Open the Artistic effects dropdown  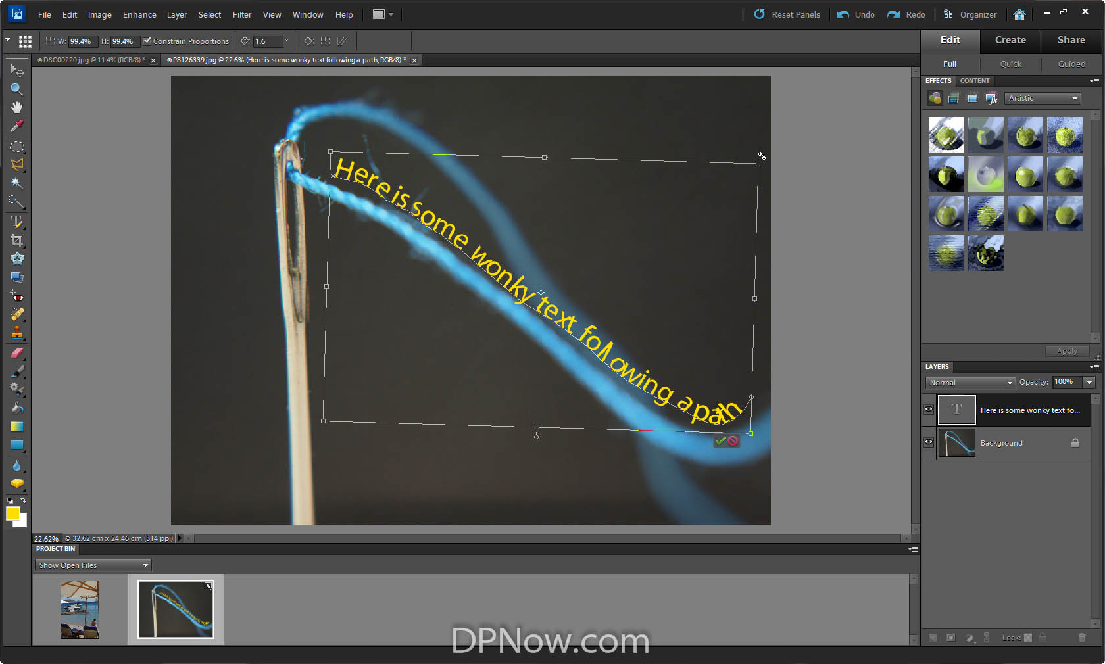click(1043, 98)
